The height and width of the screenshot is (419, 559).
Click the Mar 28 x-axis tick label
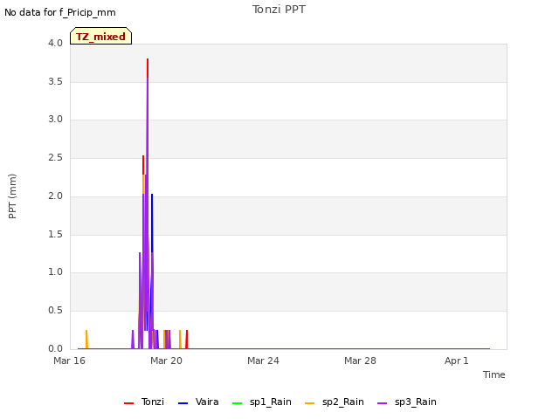pyautogui.click(x=360, y=361)
